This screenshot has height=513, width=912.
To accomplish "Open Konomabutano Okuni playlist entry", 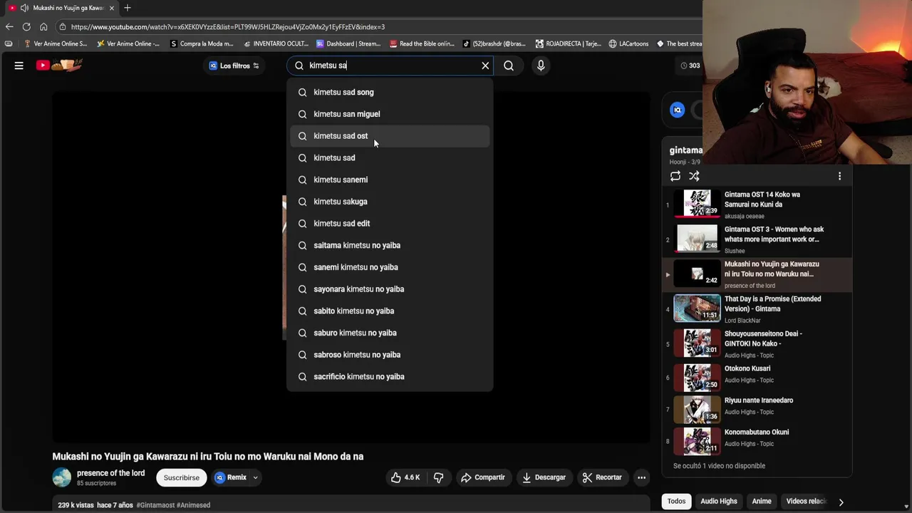I will (x=757, y=440).
